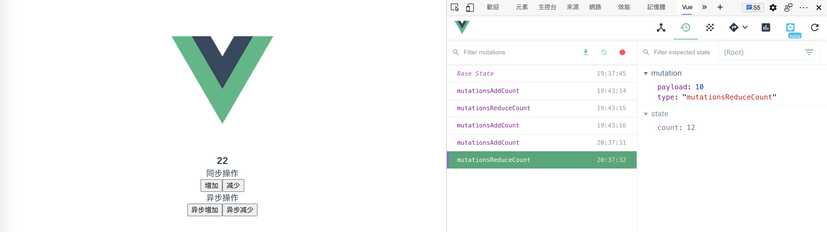This screenshot has height=232, width=827.
Task: Select mutationsReduceCount at 20:37:32
Action: [541, 160]
